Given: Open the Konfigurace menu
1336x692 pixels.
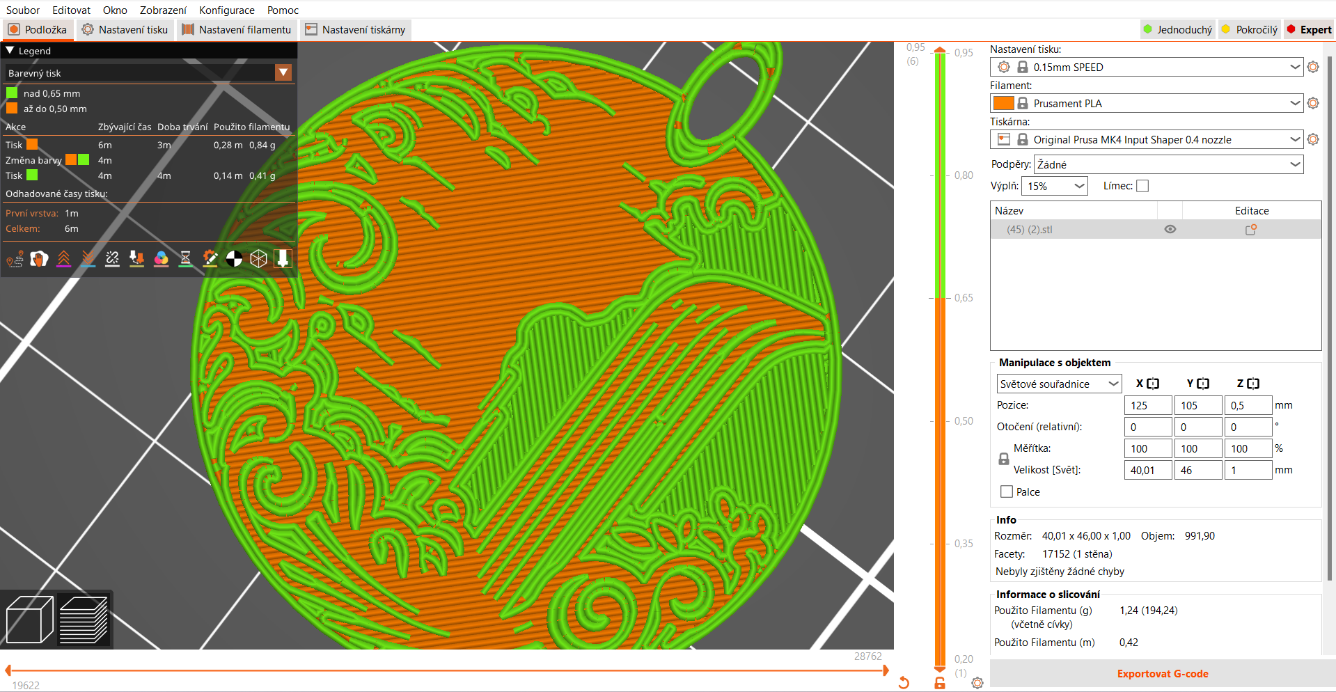Looking at the screenshot, I should point(227,10).
